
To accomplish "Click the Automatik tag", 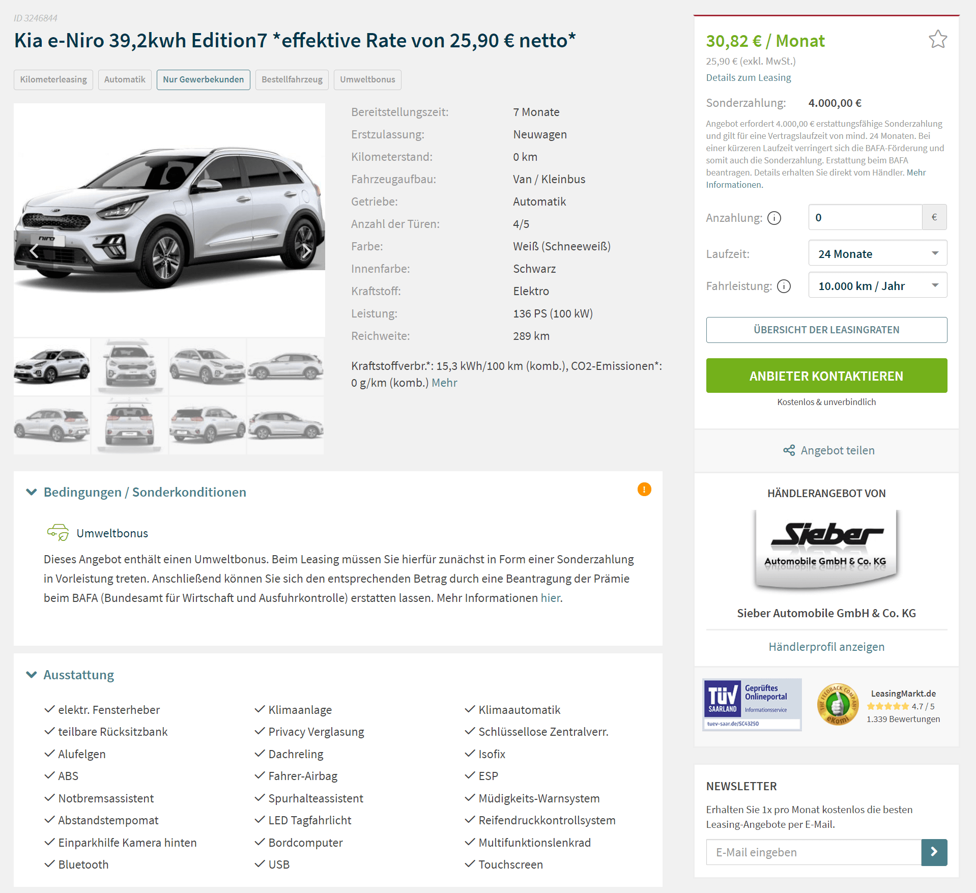I will point(125,79).
